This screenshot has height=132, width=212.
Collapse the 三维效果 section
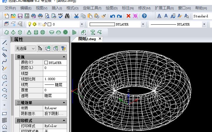click(x=64, y=103)
